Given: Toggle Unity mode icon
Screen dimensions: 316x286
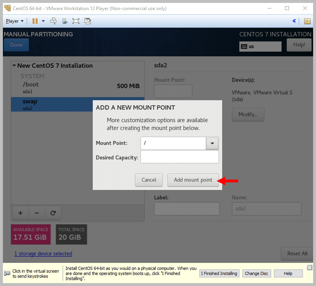Looking at the screenshot, I should [x=88, y=21].
